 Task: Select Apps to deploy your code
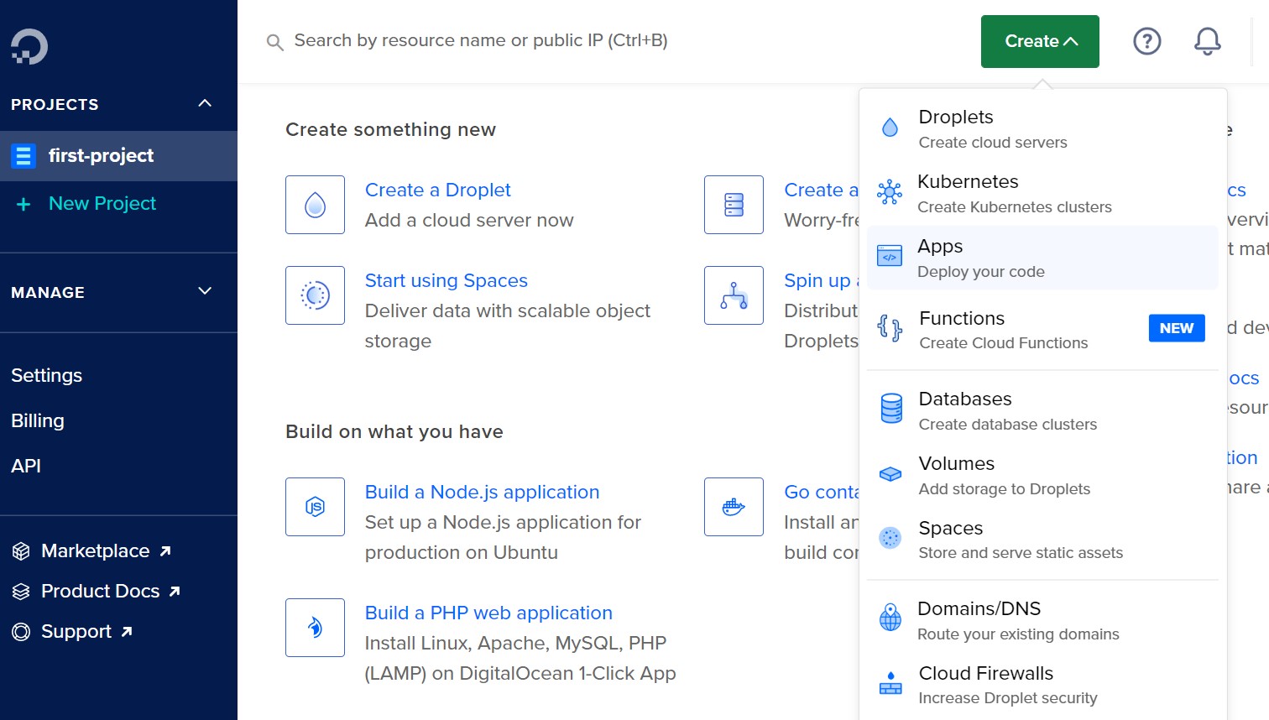[939, 246]
